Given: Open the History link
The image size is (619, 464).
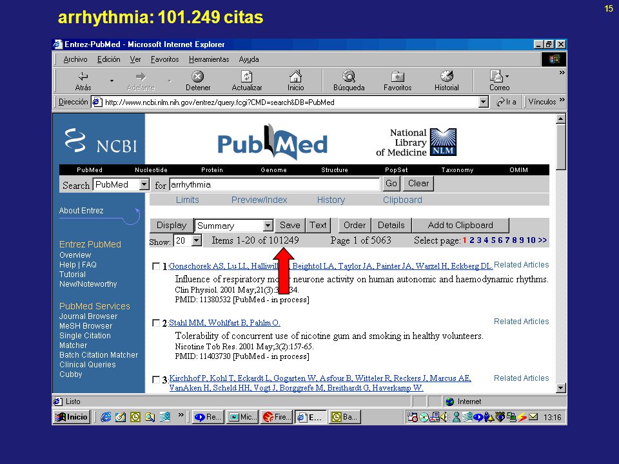Looking at the screenshot, I should pyautogui.click(x=331, y=200).
